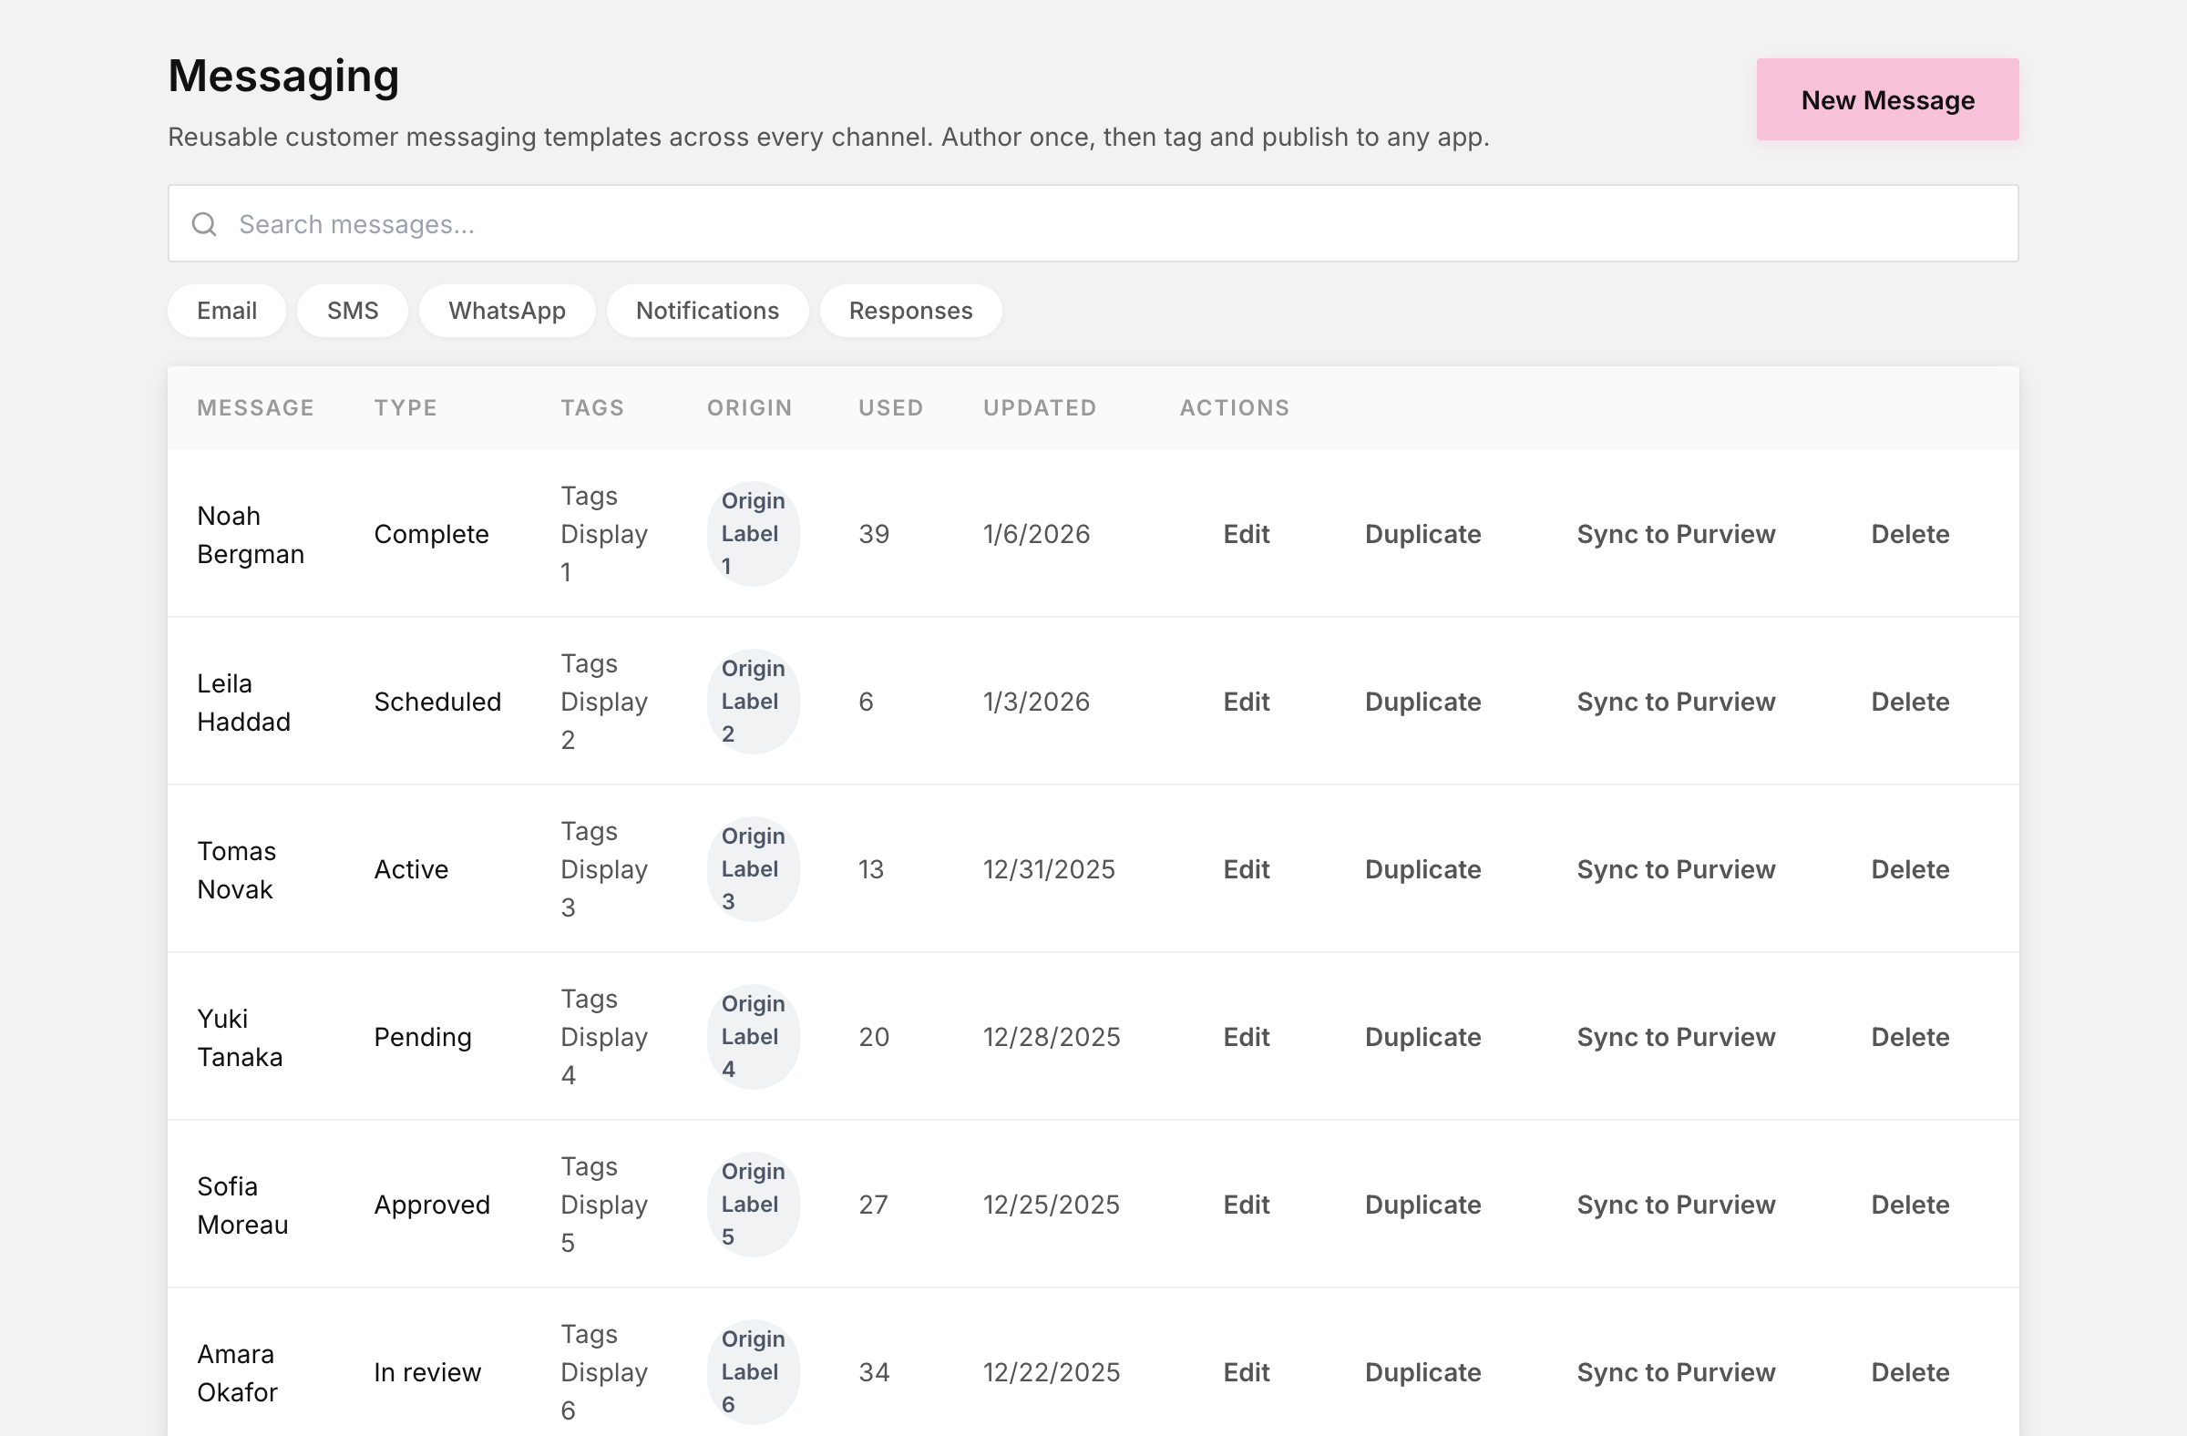Choose the Responses filter chip
Image resolution: width=2187 pixels, height=1436 pixels.
click(909, 311)
